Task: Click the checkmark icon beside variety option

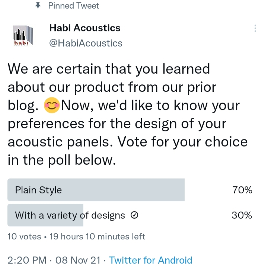Action: point(135,215)
